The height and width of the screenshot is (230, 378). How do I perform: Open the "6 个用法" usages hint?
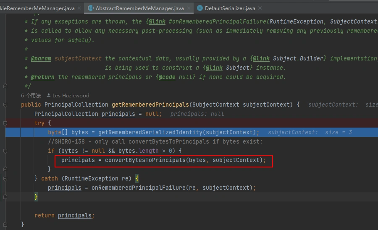point(31,96)
